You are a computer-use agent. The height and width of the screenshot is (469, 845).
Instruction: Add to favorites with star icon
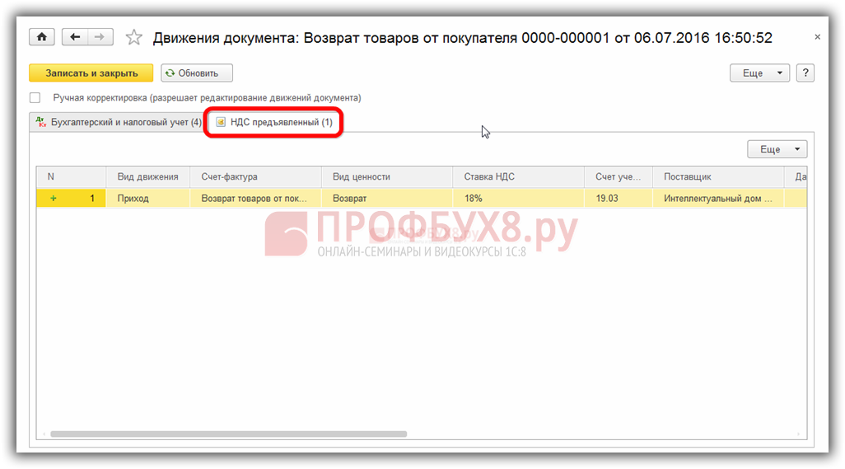tap(133, 38)
